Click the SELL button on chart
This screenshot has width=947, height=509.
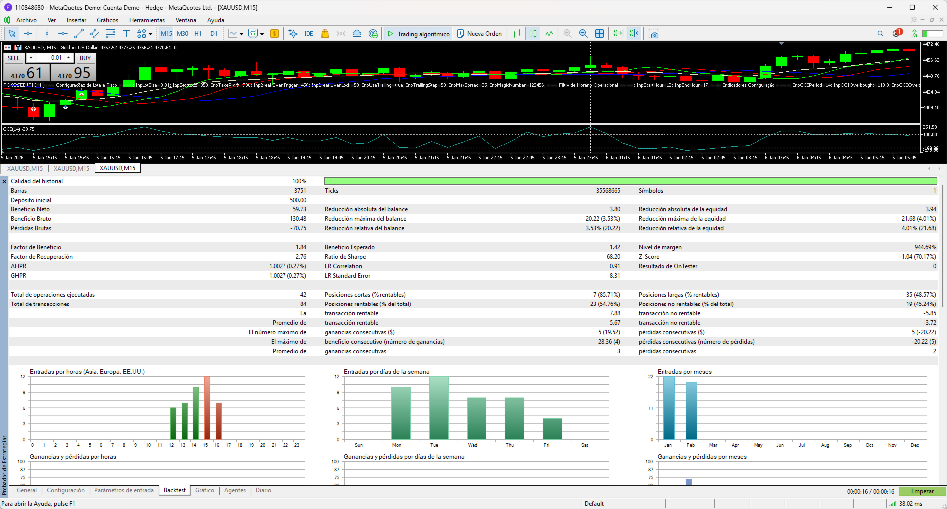(14, 58)
